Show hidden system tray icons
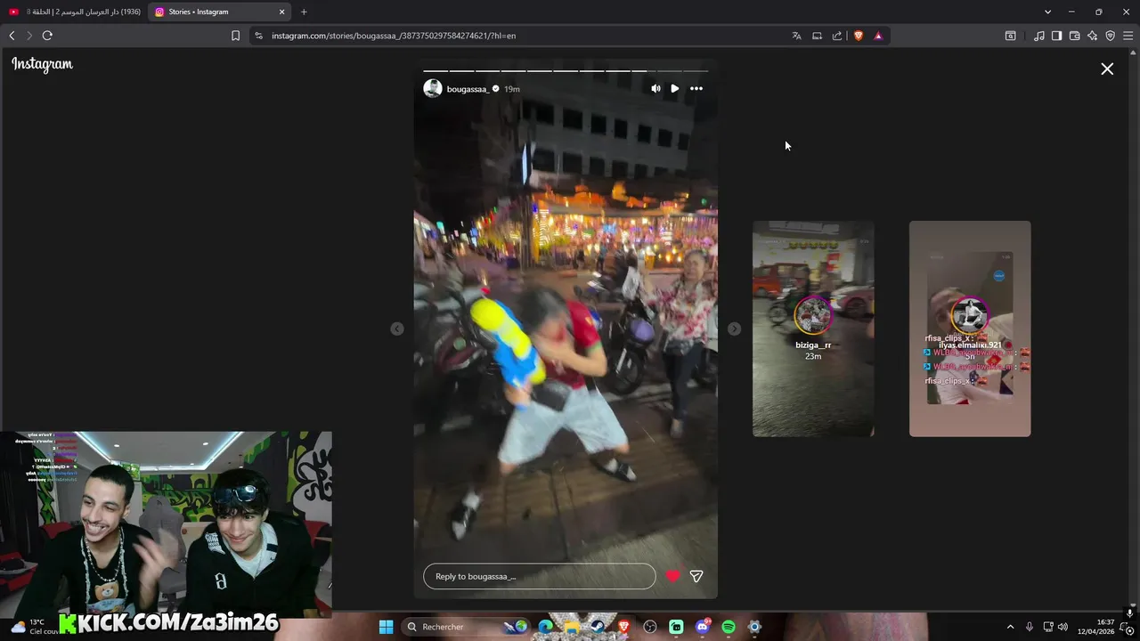Screen dimensions: 1140x641 click(x=1010, y=627)
